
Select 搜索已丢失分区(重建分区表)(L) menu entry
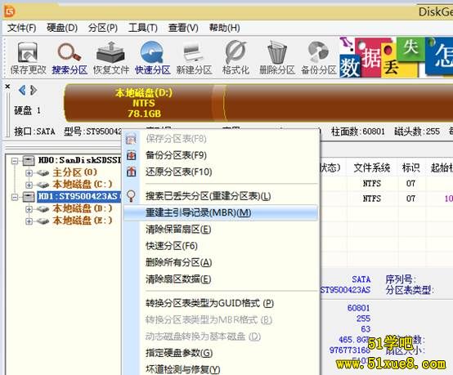click(221, 196)
